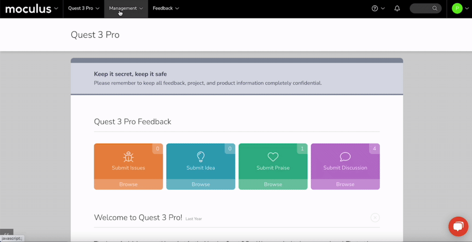Screen dimensions: 472x242
Task: Click the Submit Idea label
Action: (x=201, y=168)
